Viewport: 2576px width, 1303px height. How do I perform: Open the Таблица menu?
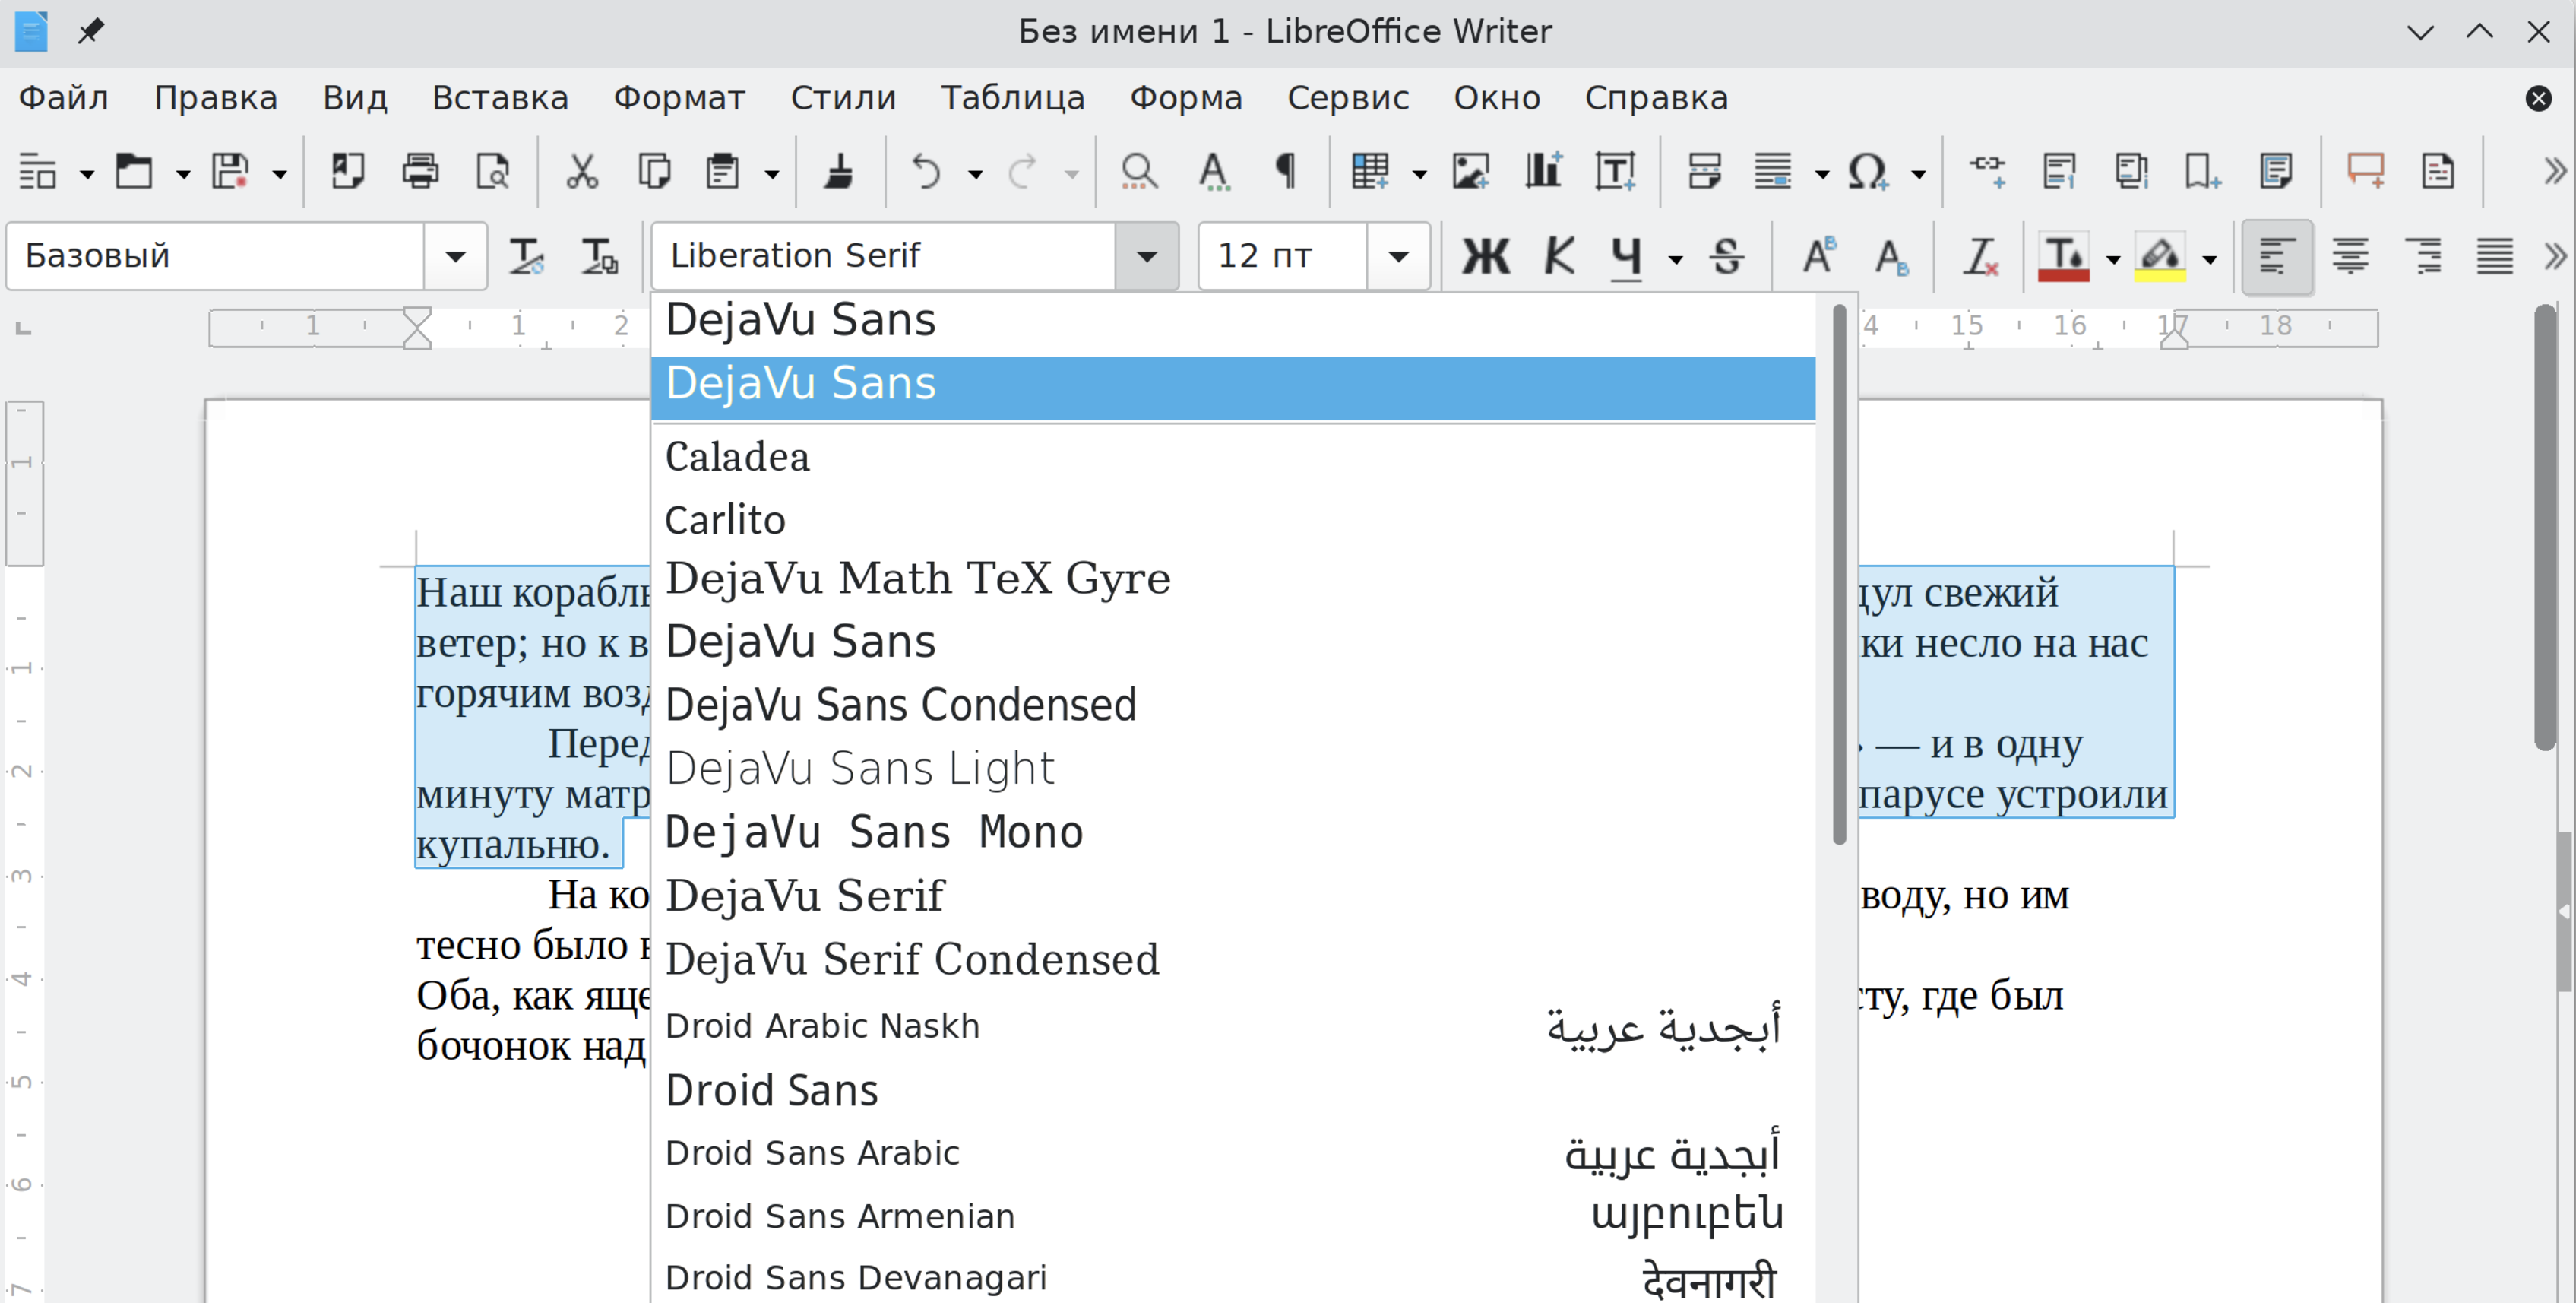click(x=1013, y=98)
